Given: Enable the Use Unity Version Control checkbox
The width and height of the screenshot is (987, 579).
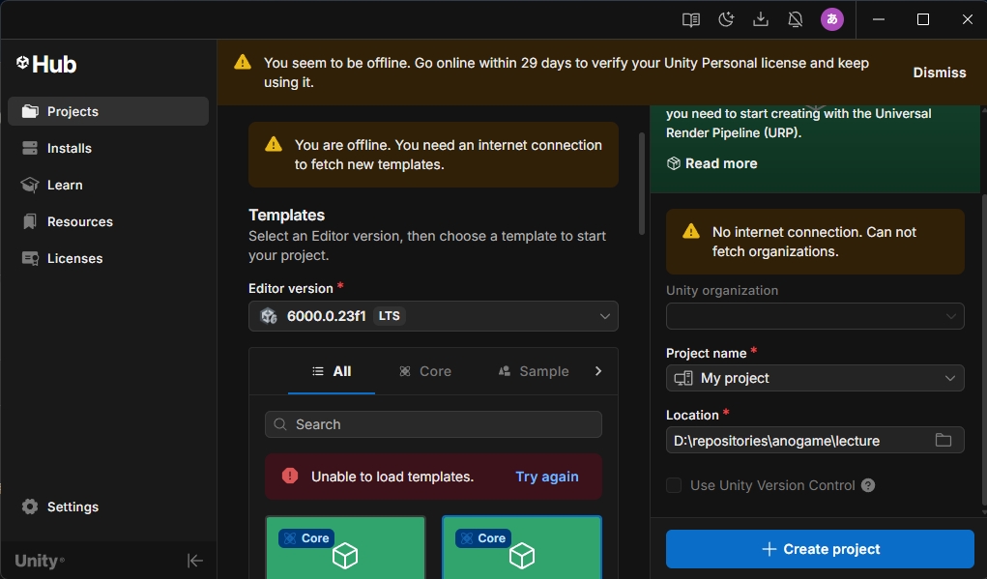Looking at the screenshot, I should click(674, 485).
